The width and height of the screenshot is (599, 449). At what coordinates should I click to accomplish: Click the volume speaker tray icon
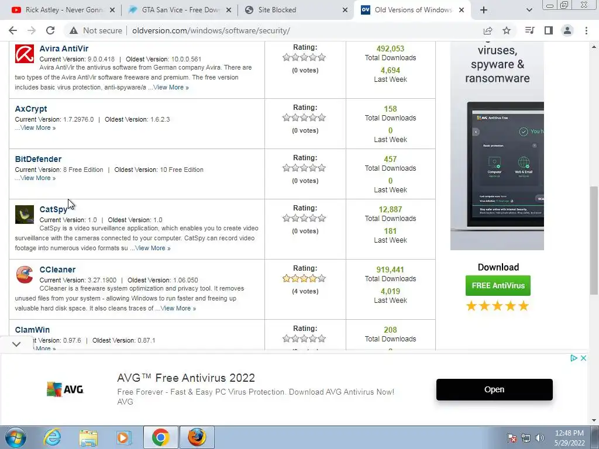(x=540, y=438)
